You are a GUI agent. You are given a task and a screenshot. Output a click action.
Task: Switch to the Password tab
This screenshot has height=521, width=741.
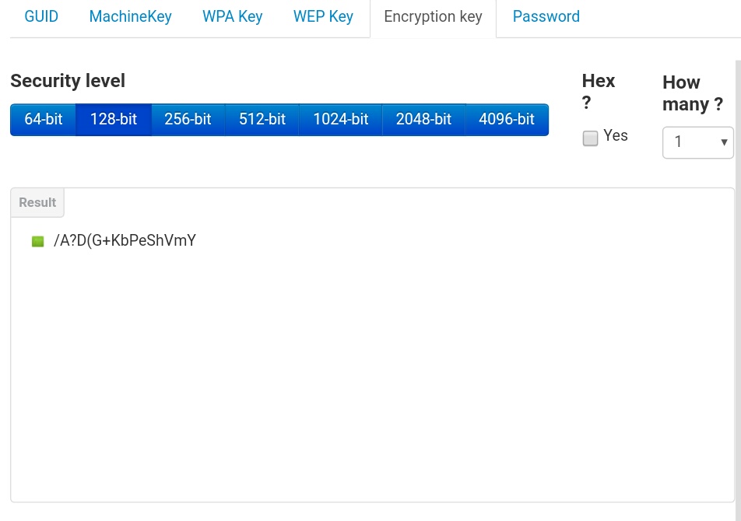coord(546,16)
